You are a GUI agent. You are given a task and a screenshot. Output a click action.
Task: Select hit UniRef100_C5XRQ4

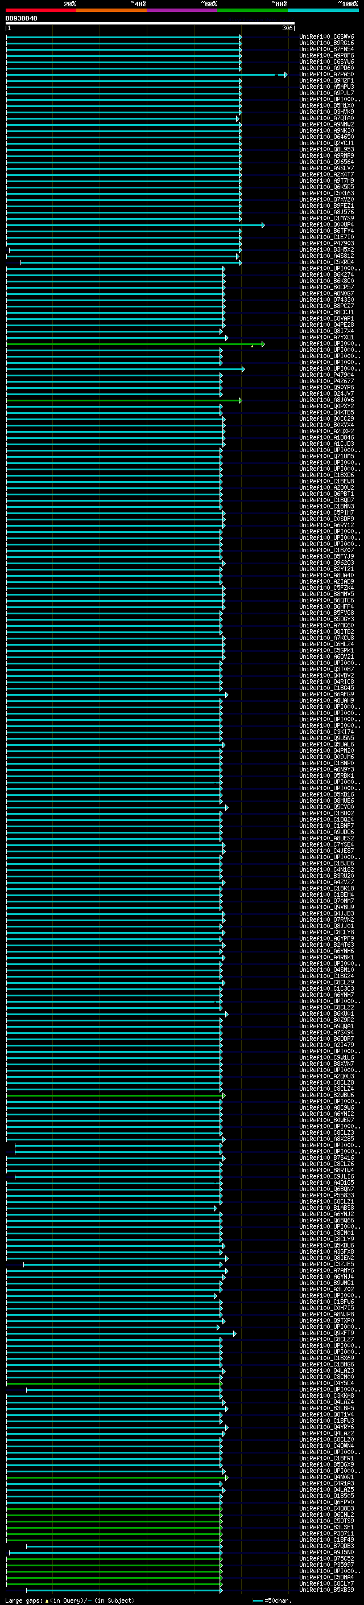point(326,262)
